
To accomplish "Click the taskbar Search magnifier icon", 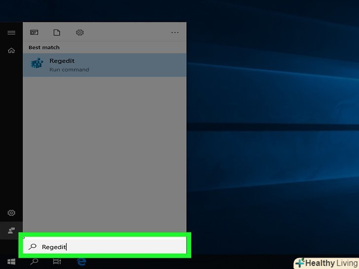I will [x=34, y=262].
